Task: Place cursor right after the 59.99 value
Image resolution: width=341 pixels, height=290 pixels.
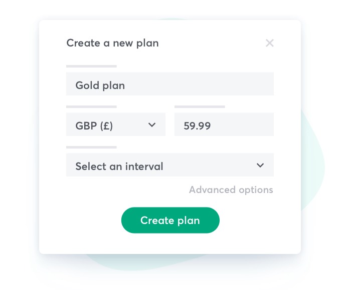Action: click(x=212, y=125)
